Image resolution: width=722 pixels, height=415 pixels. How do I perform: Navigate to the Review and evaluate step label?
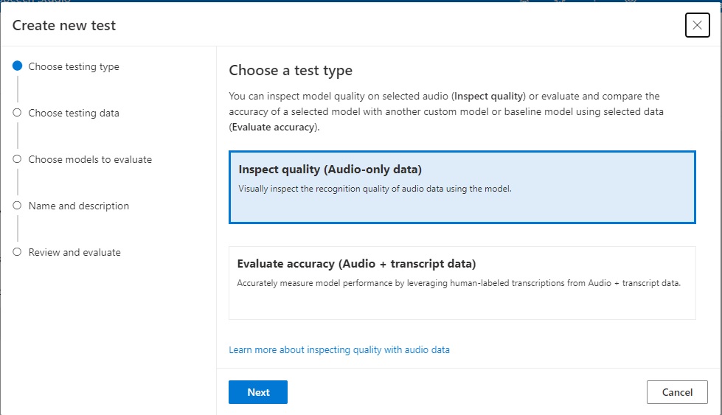[74, 252]
